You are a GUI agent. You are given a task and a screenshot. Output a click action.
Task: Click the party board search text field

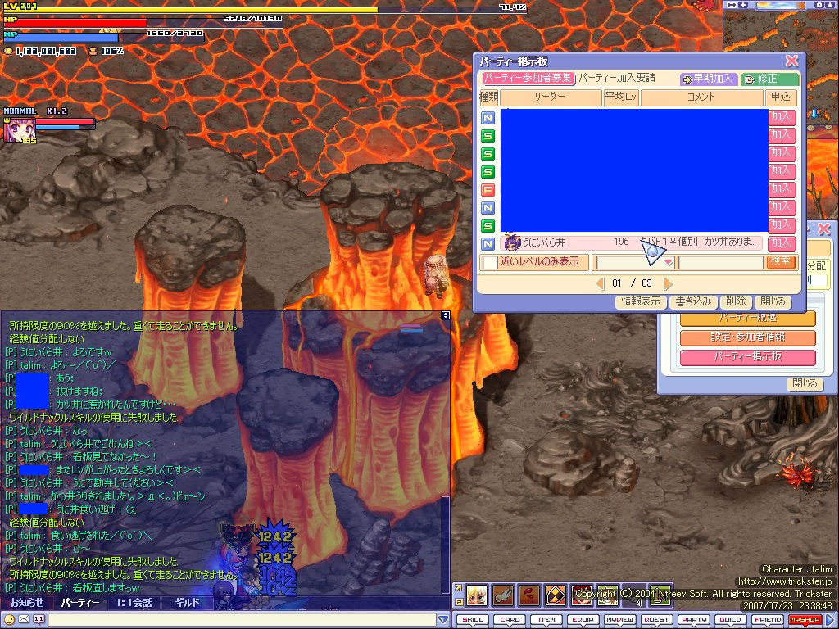721,262
